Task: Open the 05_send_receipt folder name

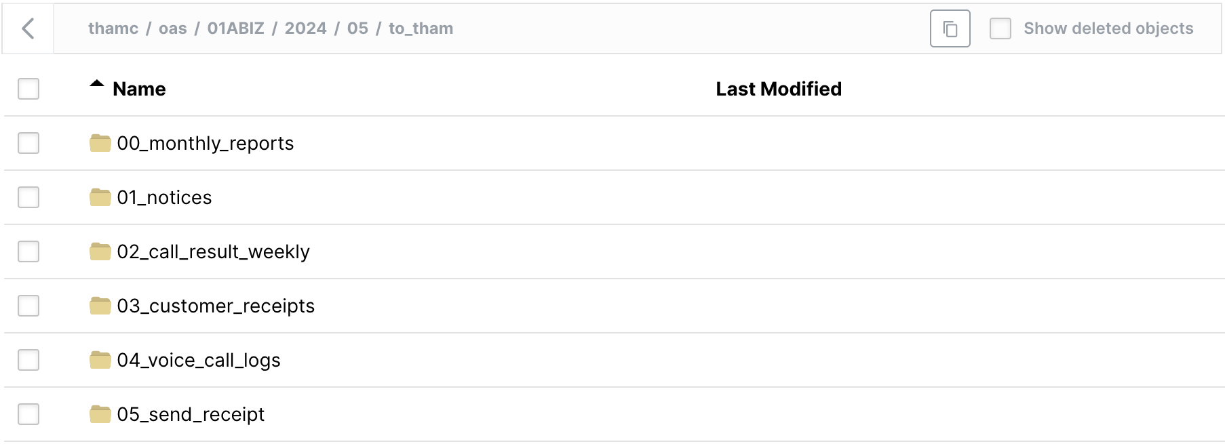Action: coord(191,415)
